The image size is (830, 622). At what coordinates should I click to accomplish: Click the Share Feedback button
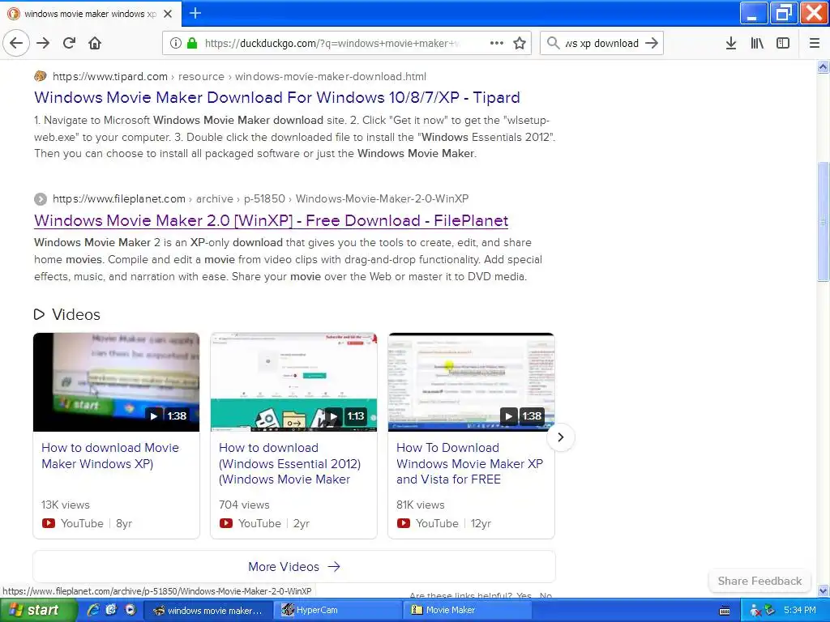(x=759, y=581)
